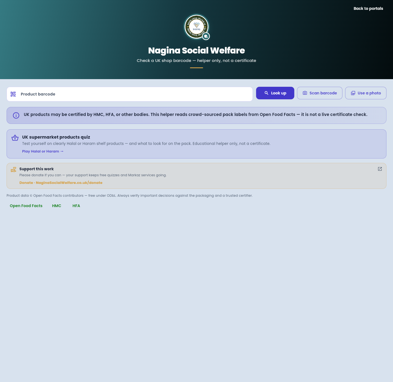Click the Support this work heading

(x=37, y=169)
